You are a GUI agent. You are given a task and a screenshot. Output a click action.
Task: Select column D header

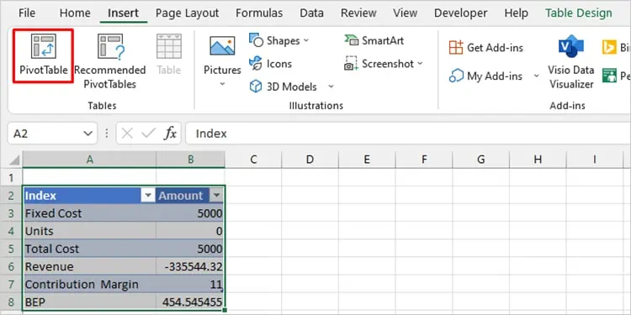(x=310, y=160)
